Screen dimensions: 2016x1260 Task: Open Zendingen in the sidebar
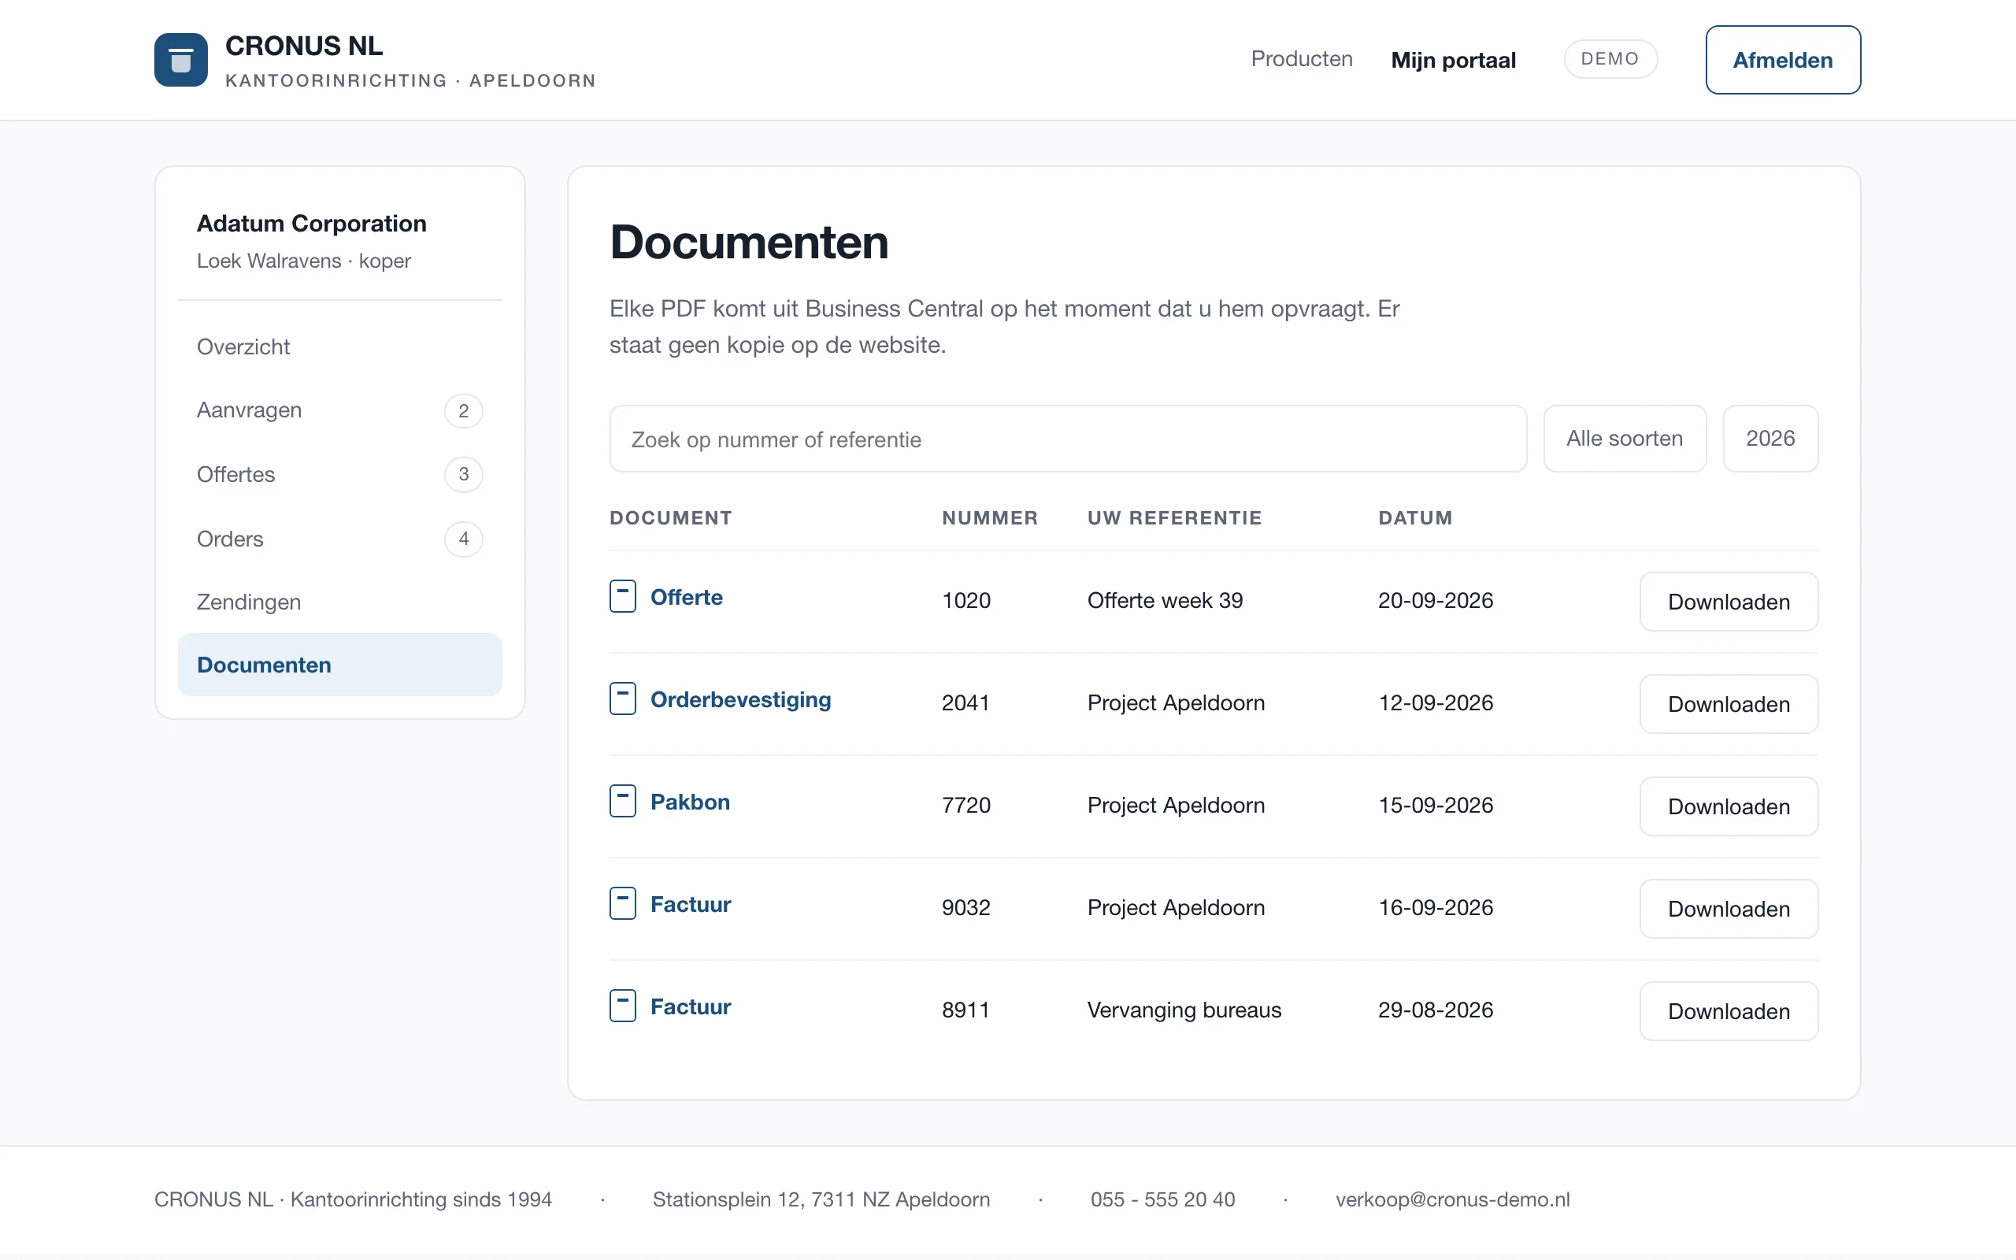(x=340, y=602)
